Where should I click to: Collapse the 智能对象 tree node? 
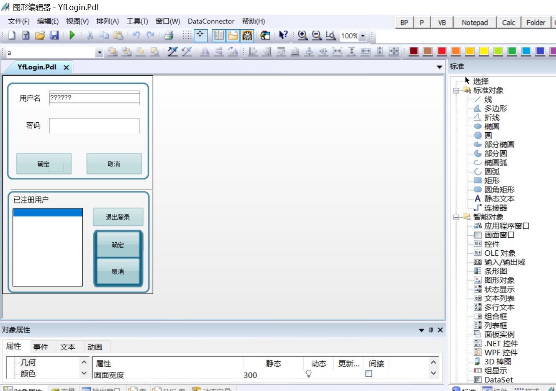(456, 217)
